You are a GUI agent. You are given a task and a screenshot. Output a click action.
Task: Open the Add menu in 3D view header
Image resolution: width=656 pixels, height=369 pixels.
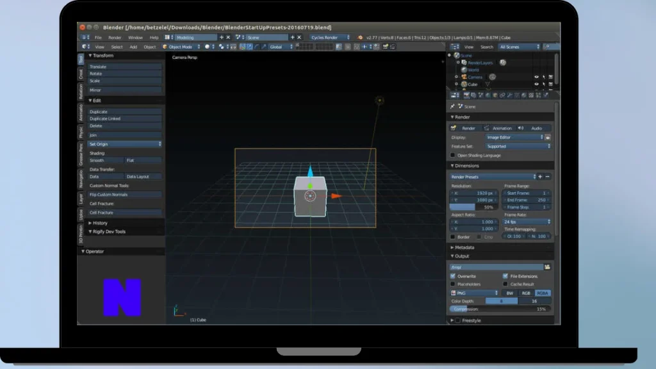coord(133,47)
